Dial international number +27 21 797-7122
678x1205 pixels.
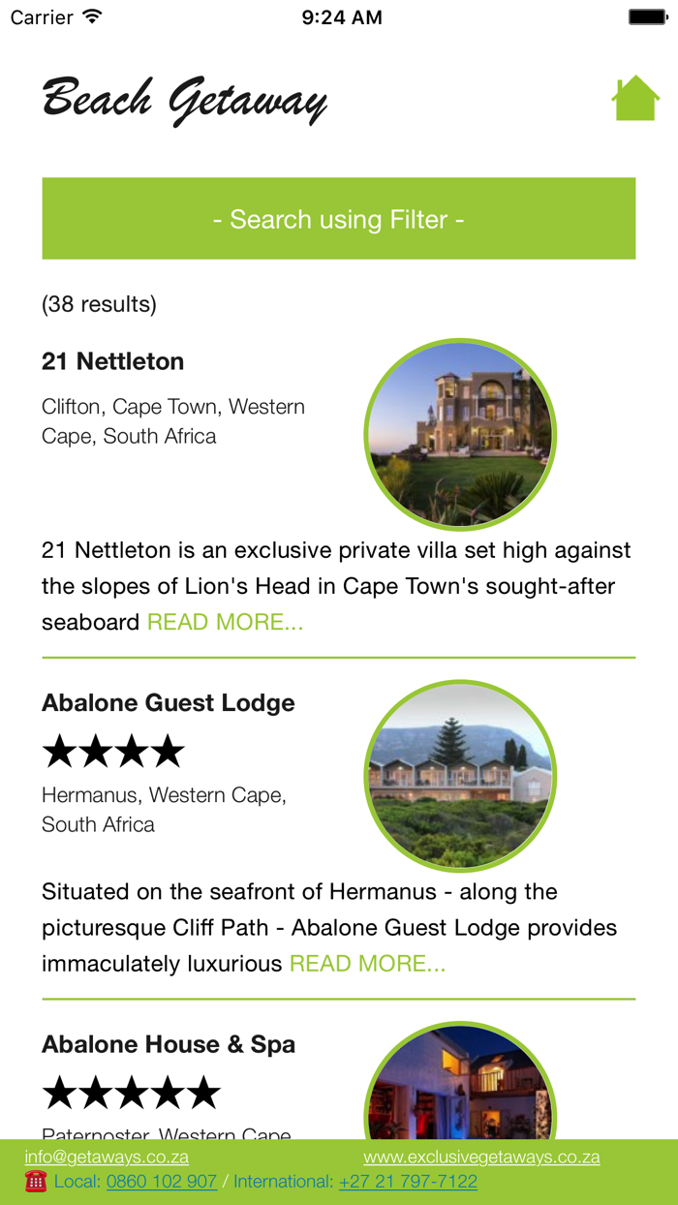click(408, 1182)
